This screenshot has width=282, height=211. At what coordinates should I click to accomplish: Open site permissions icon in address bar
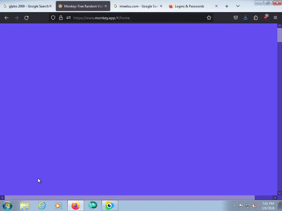tap(69, 18)
